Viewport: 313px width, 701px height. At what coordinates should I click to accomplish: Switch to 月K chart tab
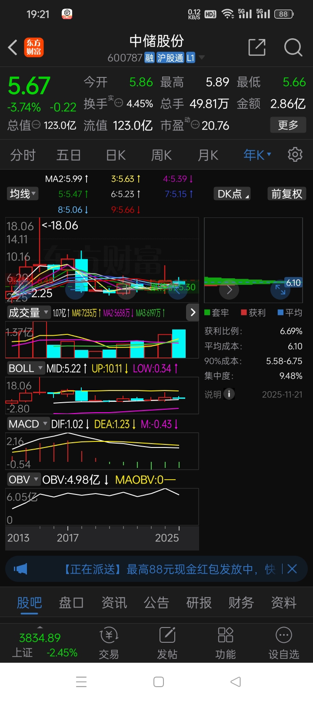click(208, 155)
